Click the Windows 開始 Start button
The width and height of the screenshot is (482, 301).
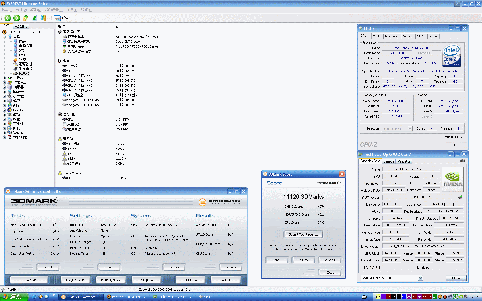pyautogui.click(x=14, y=297)
